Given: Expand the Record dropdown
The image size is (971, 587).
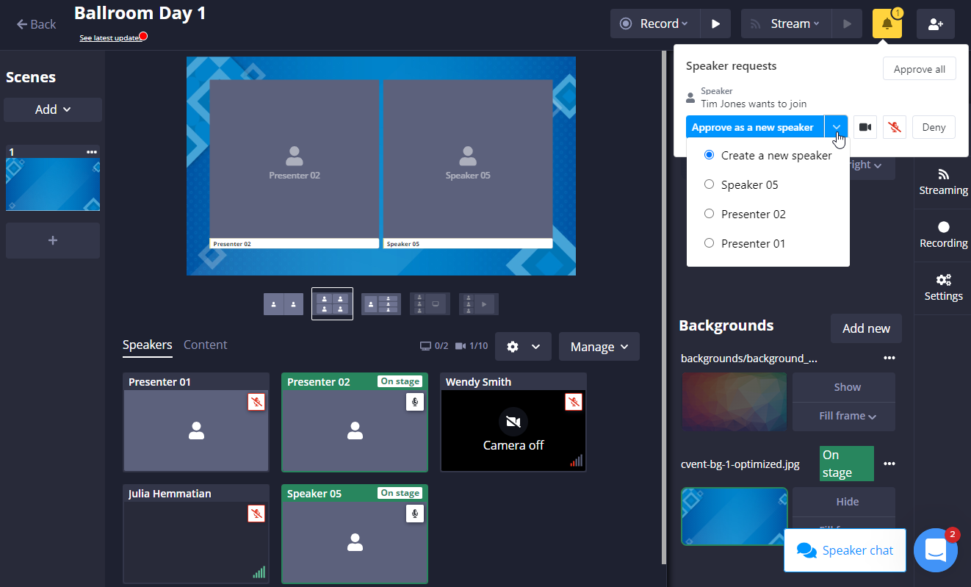Looking at the screenshot, I should click(655, 24).
